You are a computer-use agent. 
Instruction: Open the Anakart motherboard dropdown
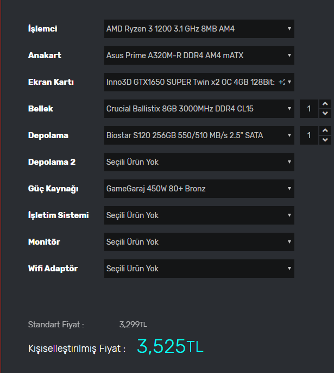[x=199, y=55]
